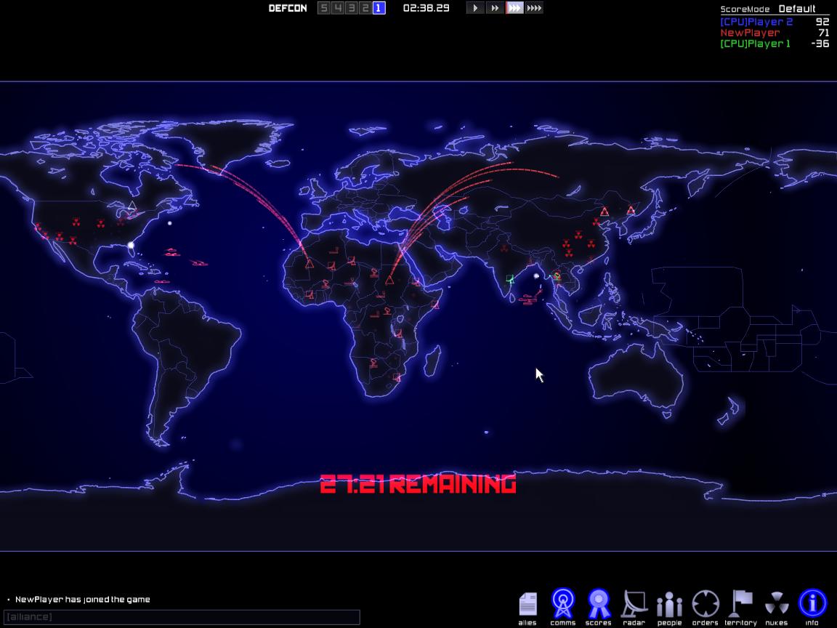Screen dimensions: 837x628
Task: Select the white silo near the Great Lakes
Action: click(132, 206)
